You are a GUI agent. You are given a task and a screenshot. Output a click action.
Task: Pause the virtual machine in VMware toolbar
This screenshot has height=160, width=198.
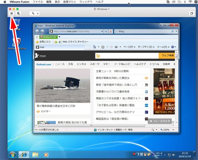coord(11,13)
